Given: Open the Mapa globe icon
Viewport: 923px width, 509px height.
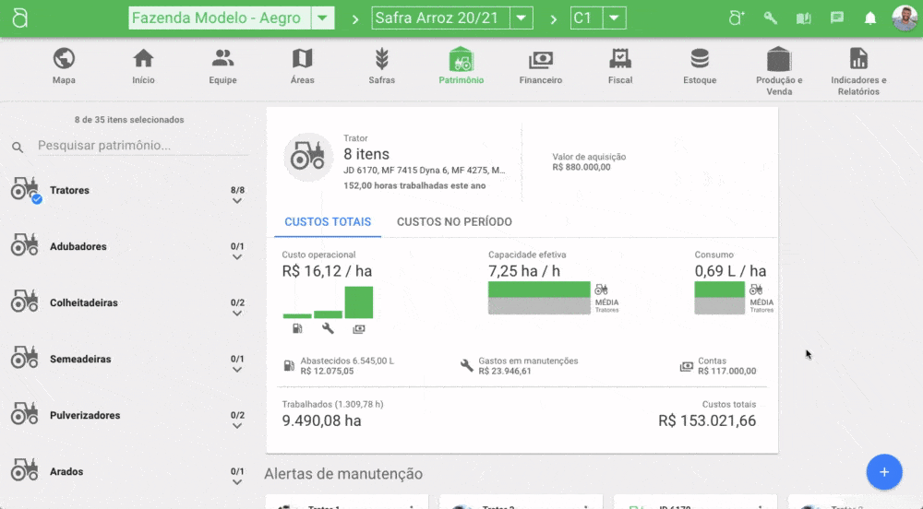Looking at the screenshot, I should [x=64, y=60].
